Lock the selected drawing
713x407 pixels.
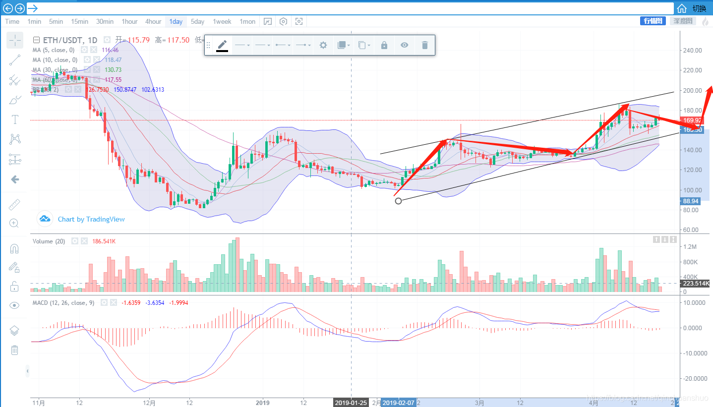(384, 45)
